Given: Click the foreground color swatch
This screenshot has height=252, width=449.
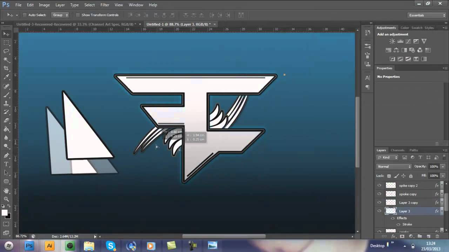Looking at the screenshot, I should coord(4,213).
